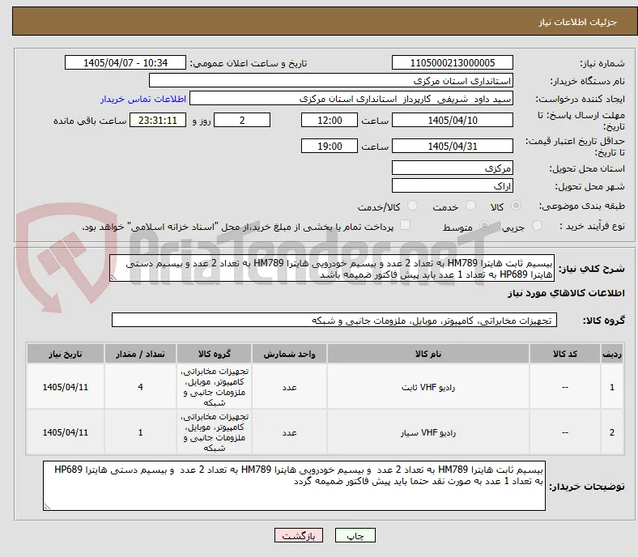
Task: Click the کد کالا column header
Action: [x=565, y=354]
